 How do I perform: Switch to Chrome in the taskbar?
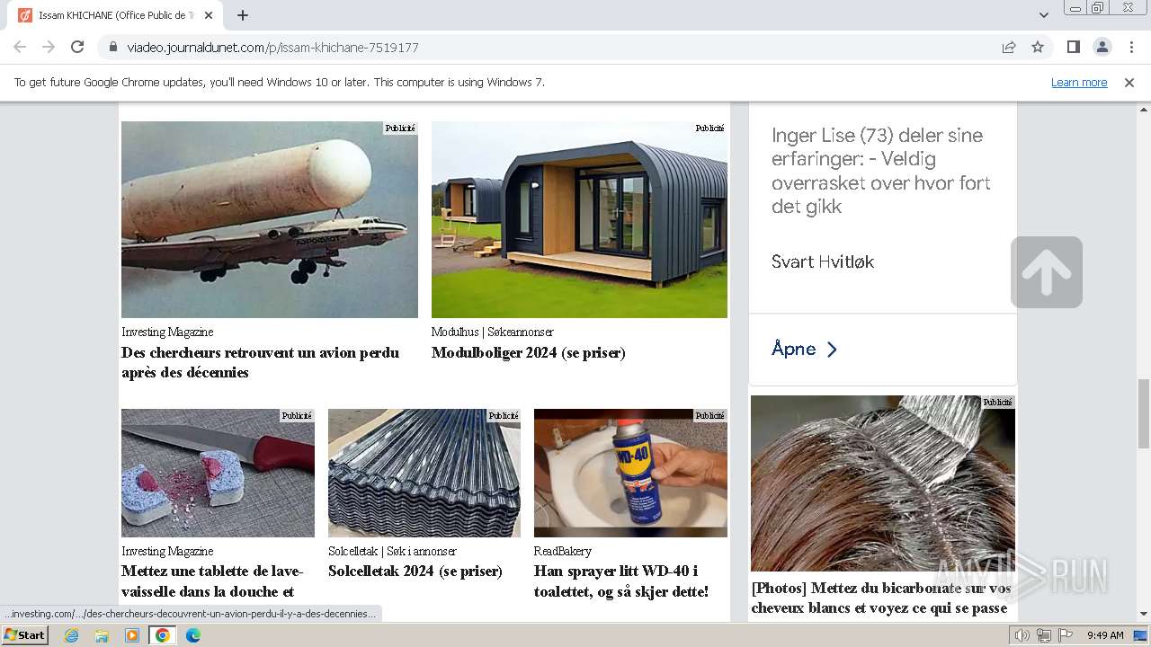[163, 635]
